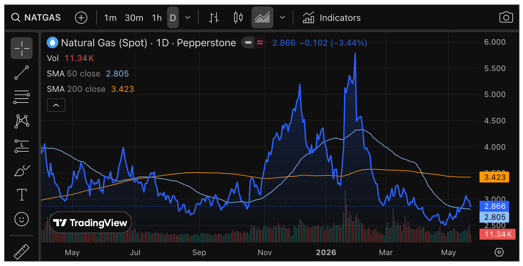Activate the text annotation tool
This screenshot has width=523, height=266.
22,195
